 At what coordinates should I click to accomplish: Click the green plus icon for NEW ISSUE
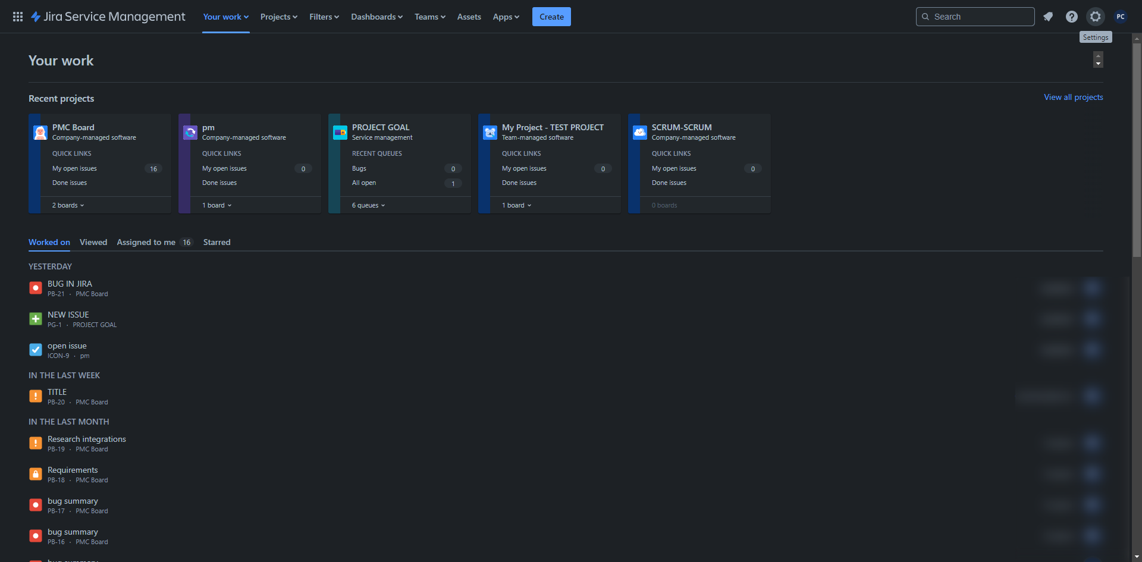click(36, 319)
